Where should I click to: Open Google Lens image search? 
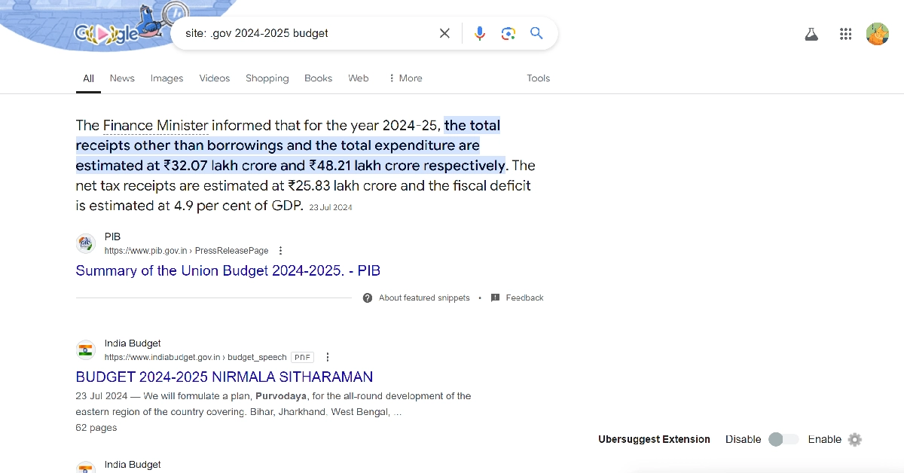(x=508, y=33)
